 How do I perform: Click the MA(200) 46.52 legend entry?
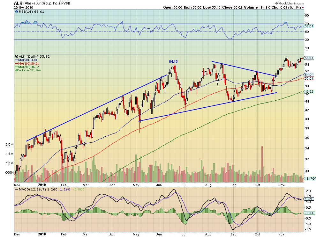point(27,67)
